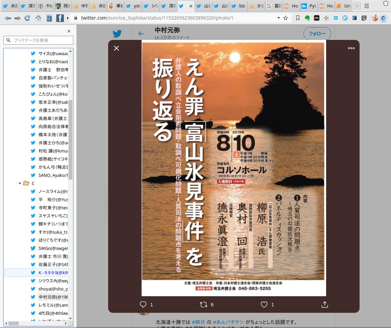391x328 pixels.
Task: Open bookmark 'ノースライム'
Action: click(x=49, y=191)
